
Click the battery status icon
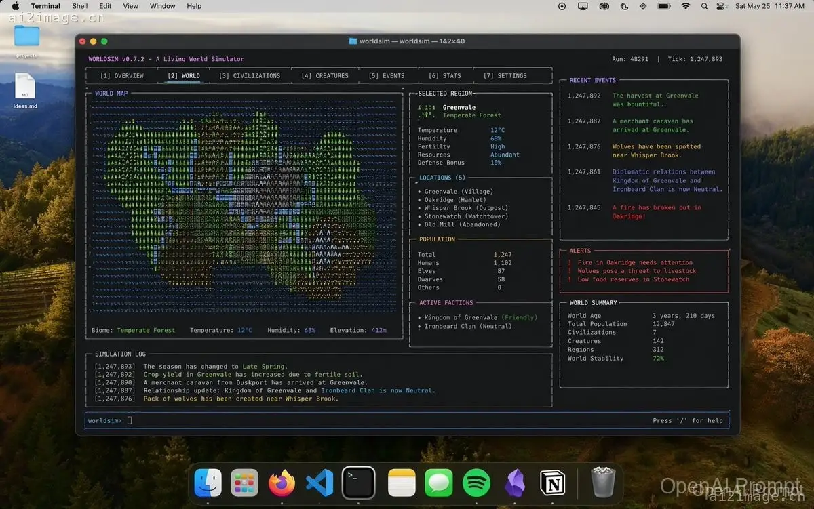664,6
